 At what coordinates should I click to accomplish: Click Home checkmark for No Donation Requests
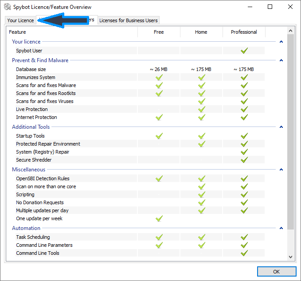point(202,202)
